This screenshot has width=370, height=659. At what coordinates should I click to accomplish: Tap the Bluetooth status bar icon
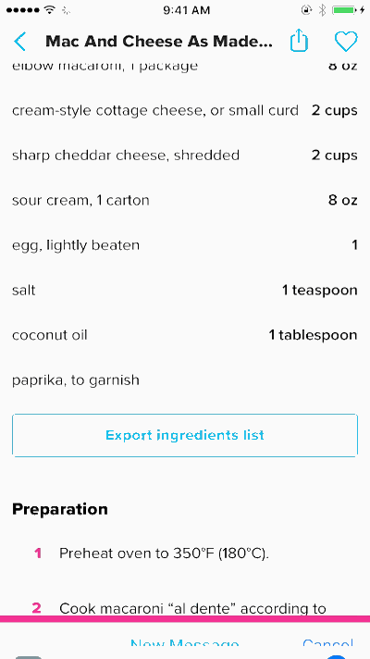click(322, 10)
